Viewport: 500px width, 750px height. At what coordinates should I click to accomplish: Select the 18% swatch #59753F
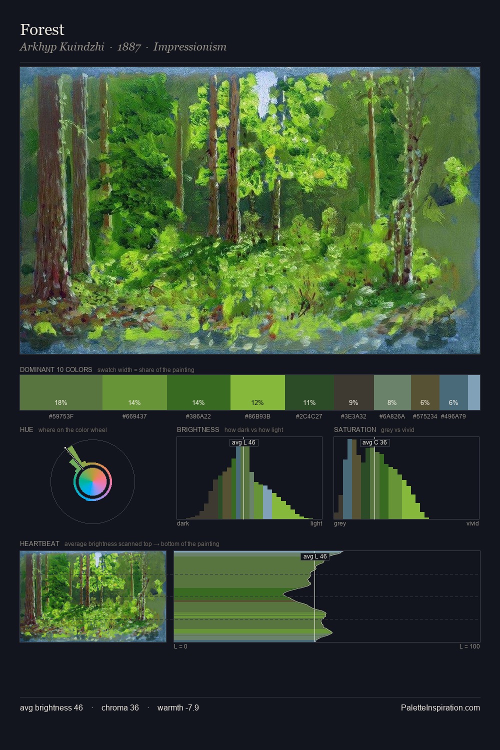click(x=61, y=392)
